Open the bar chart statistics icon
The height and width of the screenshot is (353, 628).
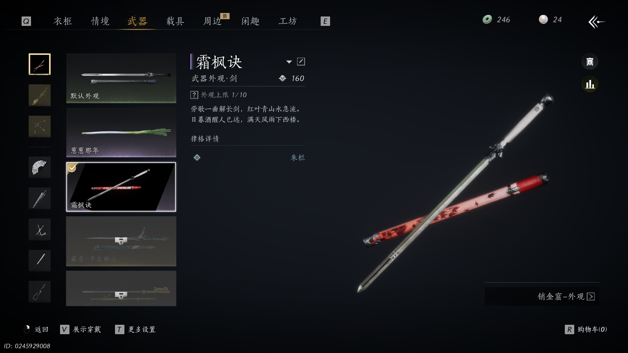point(590,84)
